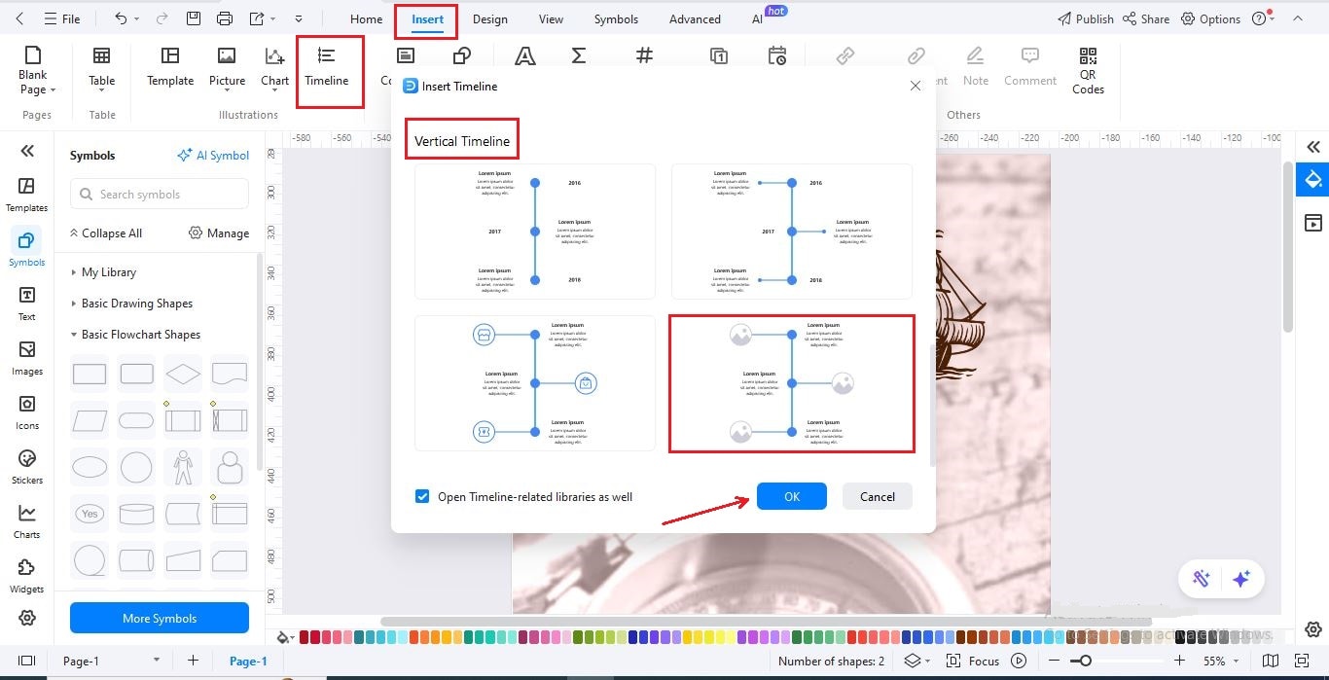Expand the right side panel
The width and height of the screenshot is (1329, 680).
point(1313,147)
